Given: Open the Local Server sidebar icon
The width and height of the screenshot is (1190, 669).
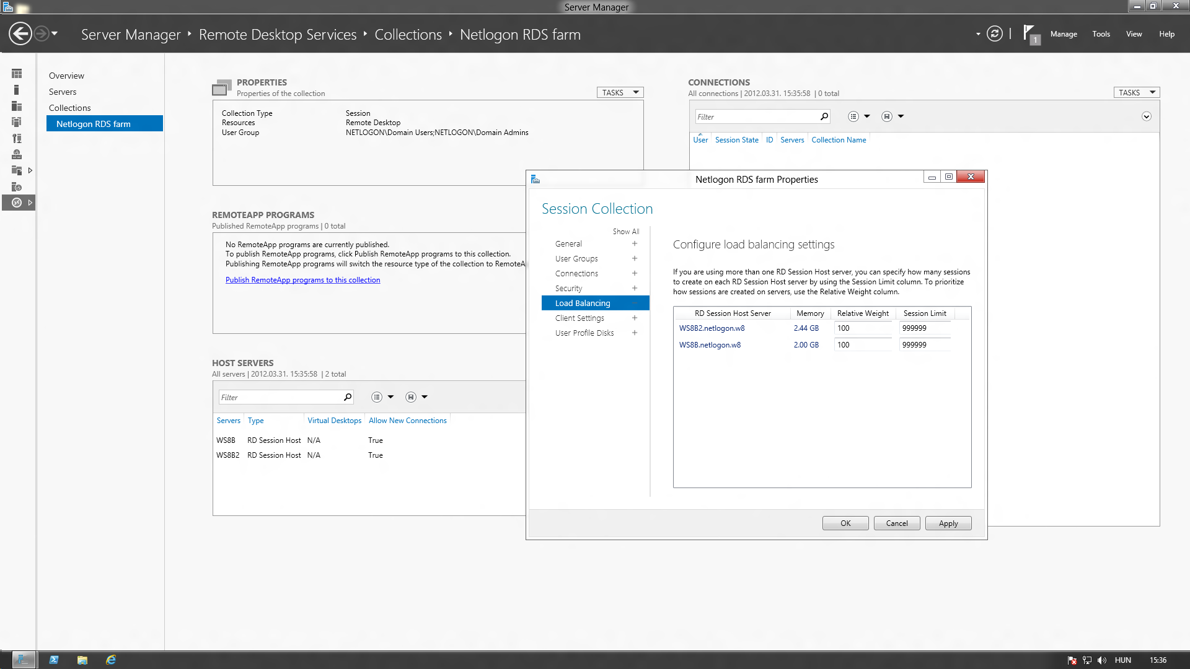Looking at the screenshot, I should (17, 90).
